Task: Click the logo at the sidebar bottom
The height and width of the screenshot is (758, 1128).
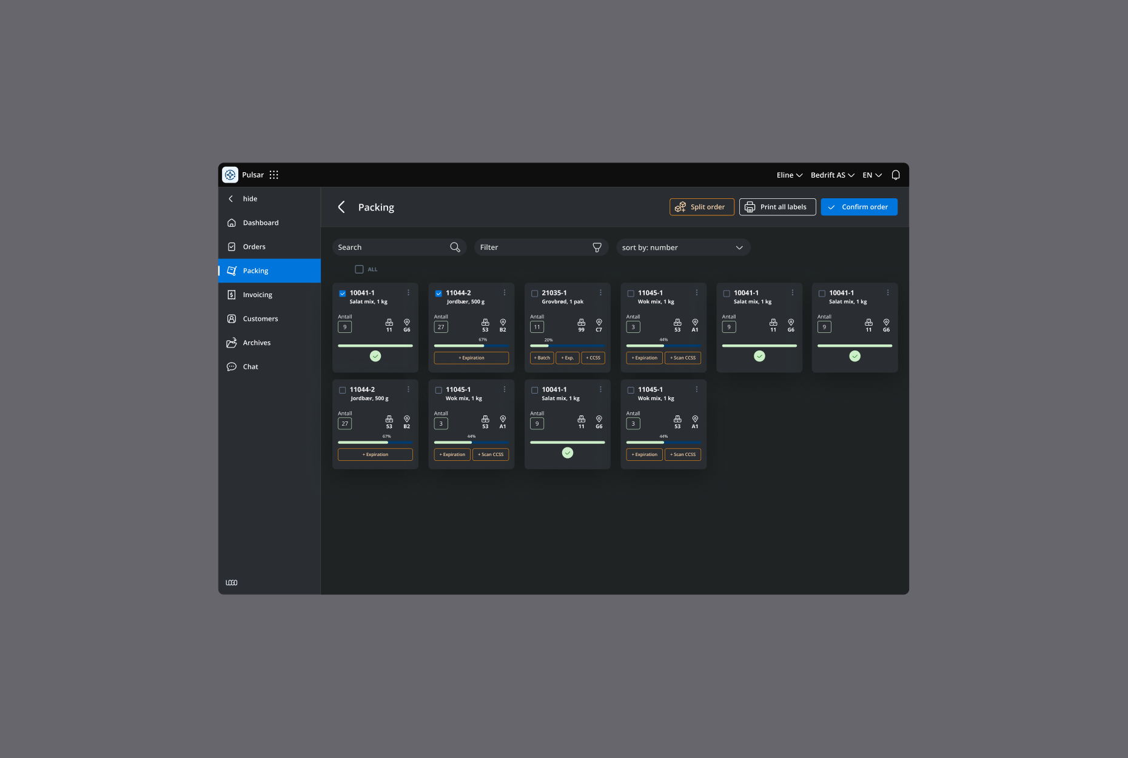Action: tap(232, 583)
